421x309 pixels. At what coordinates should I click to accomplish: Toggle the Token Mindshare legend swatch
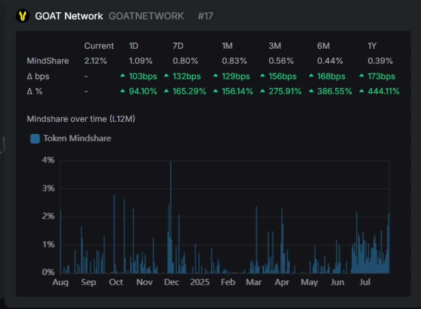(x=35, y=139)
